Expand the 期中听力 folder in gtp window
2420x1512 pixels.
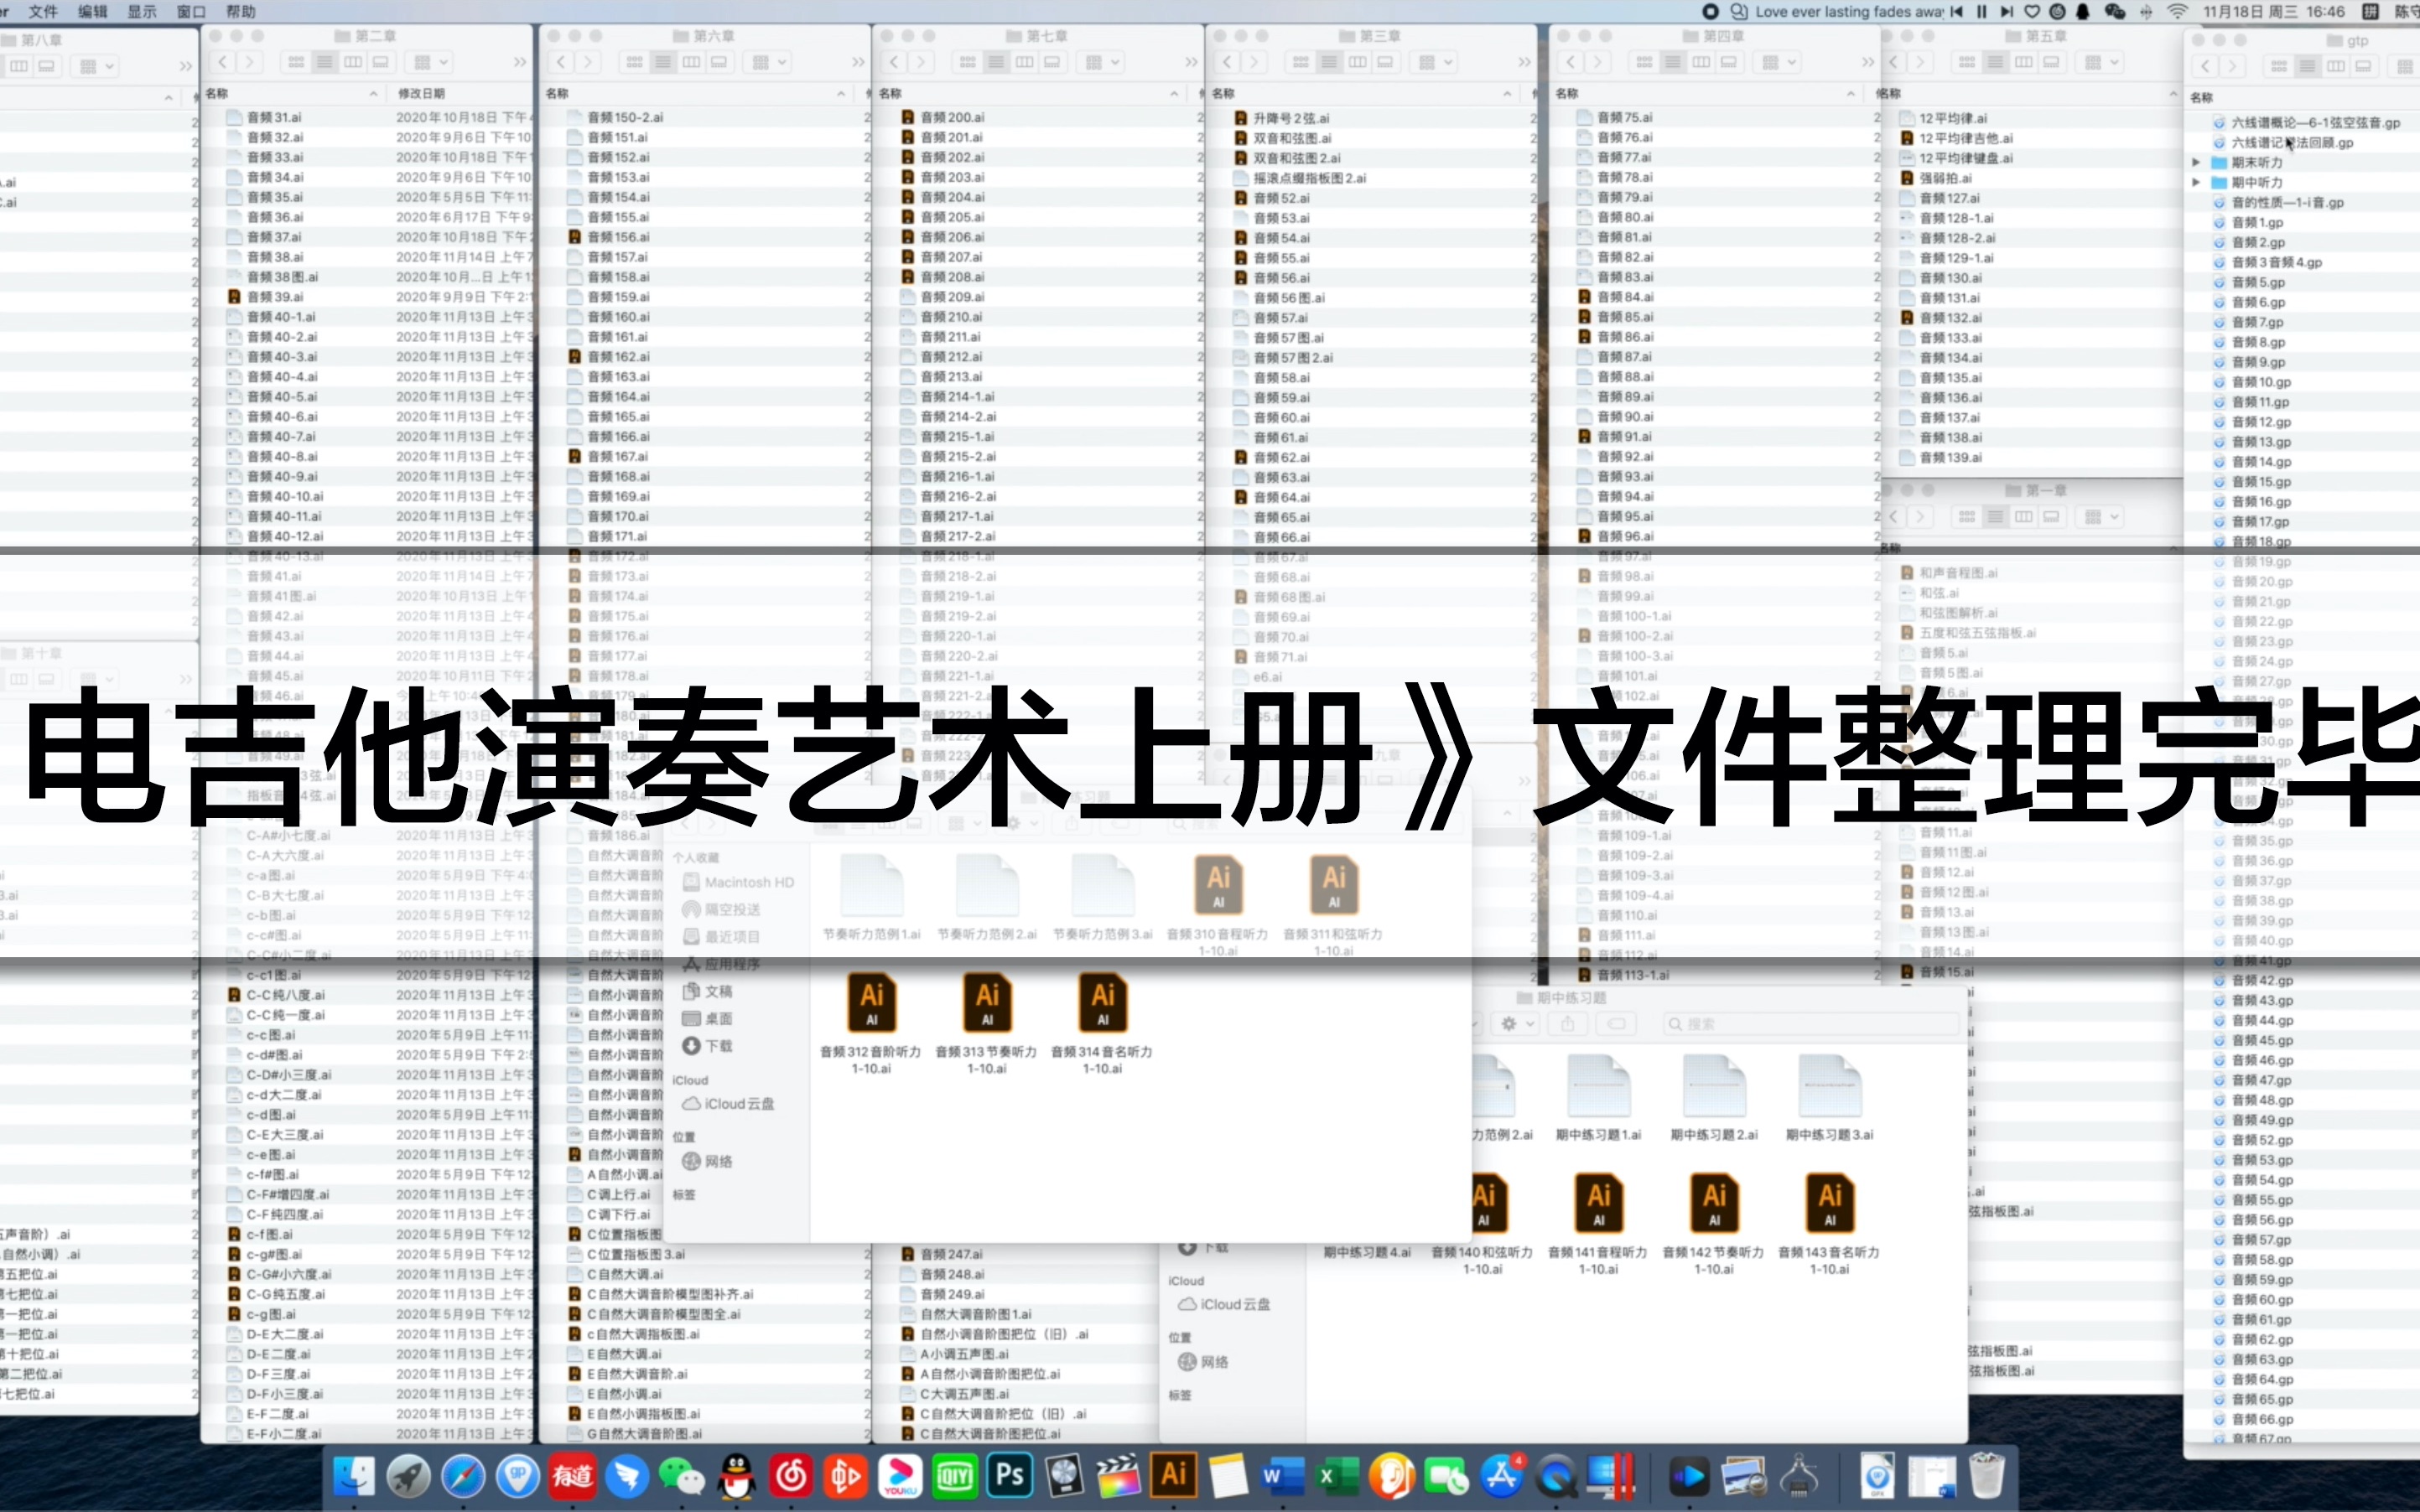pos(2196,182)
